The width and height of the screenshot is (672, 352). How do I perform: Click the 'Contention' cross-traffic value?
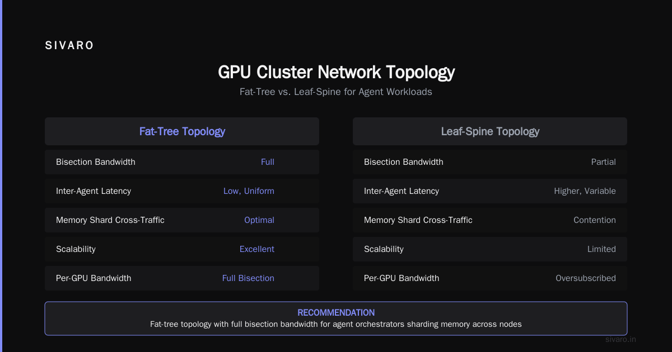point(595,220)
